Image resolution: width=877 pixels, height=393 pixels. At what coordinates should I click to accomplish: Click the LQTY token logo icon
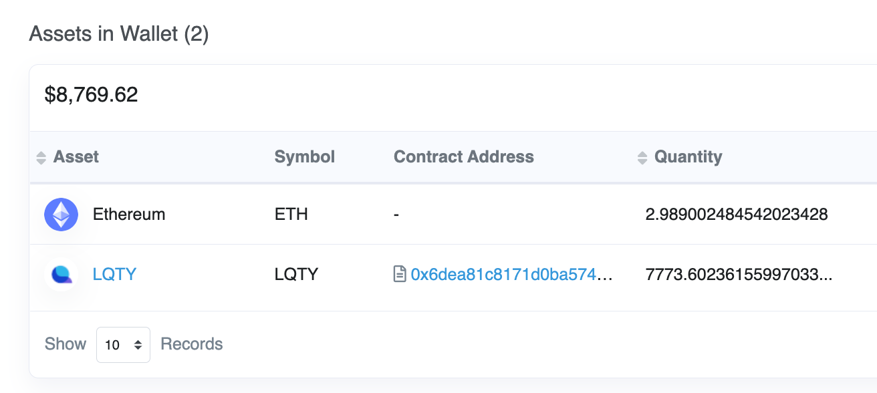[61, 274]
